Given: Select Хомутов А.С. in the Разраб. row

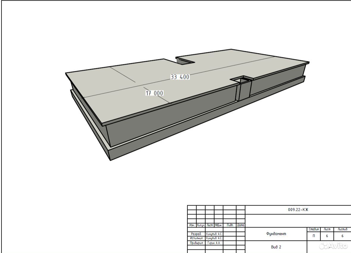Looking at the screenshot, I should click(214, 234).
